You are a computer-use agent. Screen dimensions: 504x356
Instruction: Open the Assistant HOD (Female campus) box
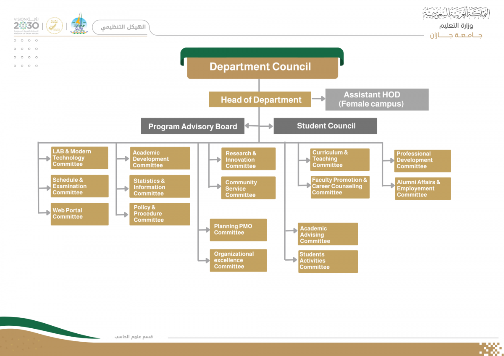coord(377,99)
